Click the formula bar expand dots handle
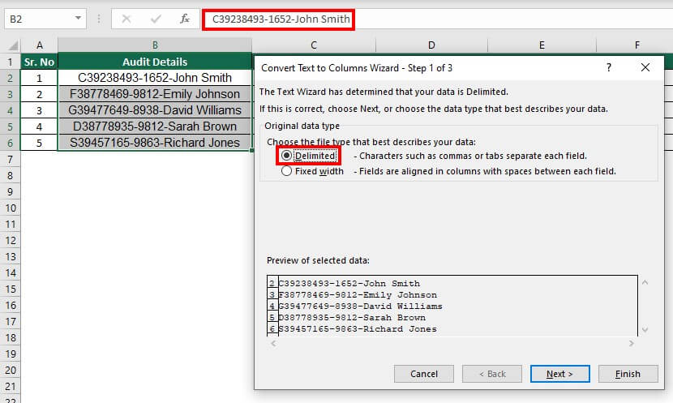Image resolution: width=673 pixels, height=403 pixels. pyautogui.click(x=99, y=19)
